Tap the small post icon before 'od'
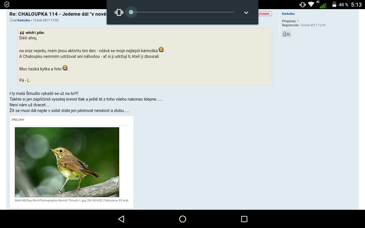 pyautogui.click(x=11, y=20)
